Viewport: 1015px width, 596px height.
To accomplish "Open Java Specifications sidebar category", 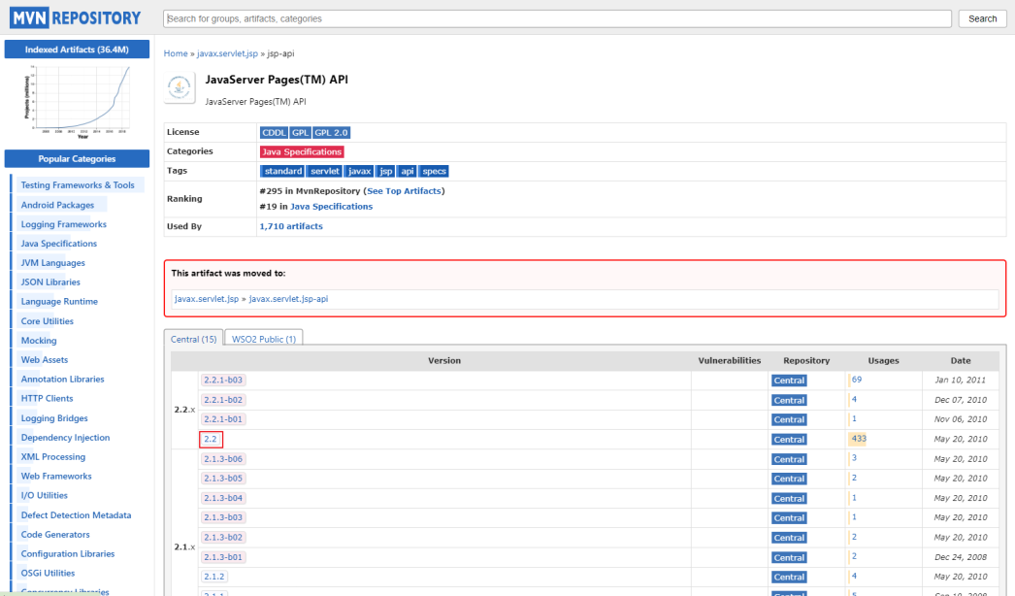I will pyautogui.click(x=59, y=244).
